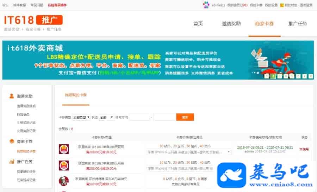Click the 推广任务 chart icon in sidebar
Viewport: 317px width, 192px height.
(12, 162)
